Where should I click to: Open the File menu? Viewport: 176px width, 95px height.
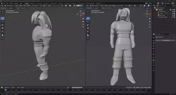pyautogui.click(x=4, y=3)
